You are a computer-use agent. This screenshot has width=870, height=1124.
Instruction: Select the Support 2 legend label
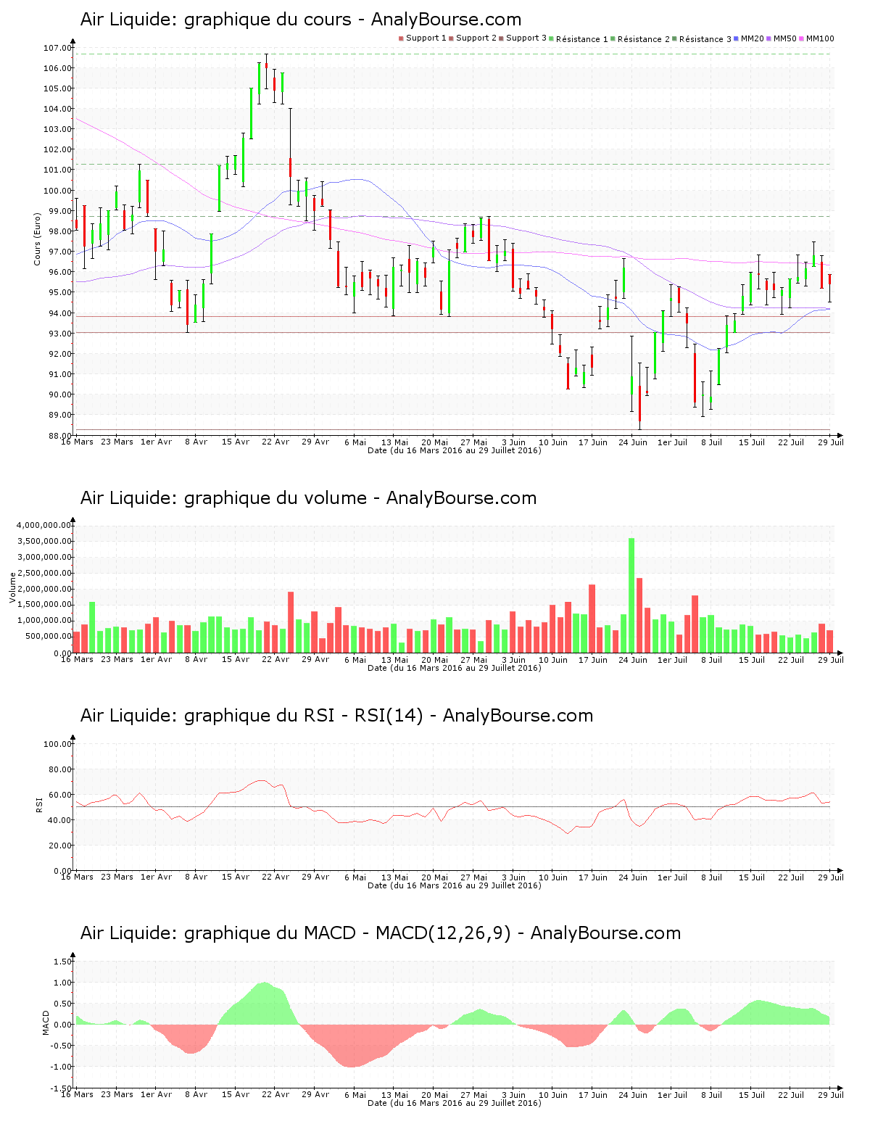pos(476,38)
